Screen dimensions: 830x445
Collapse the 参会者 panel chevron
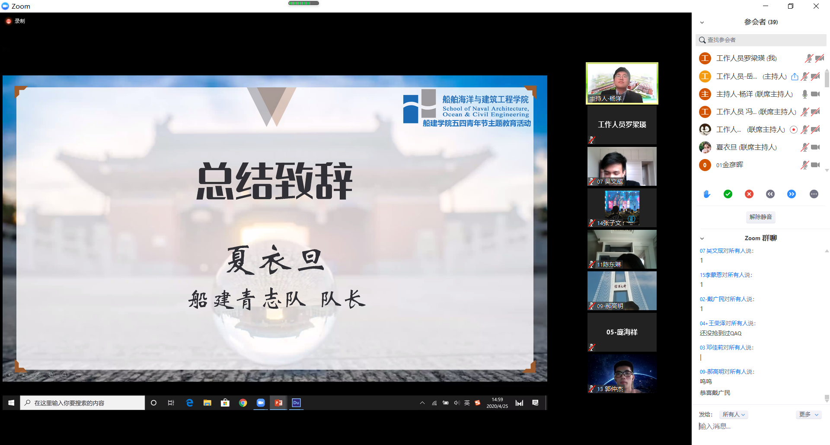702,22
